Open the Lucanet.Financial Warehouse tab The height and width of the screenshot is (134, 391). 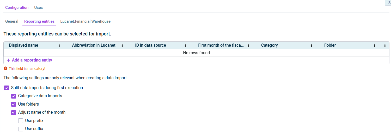tap(85, 21)
